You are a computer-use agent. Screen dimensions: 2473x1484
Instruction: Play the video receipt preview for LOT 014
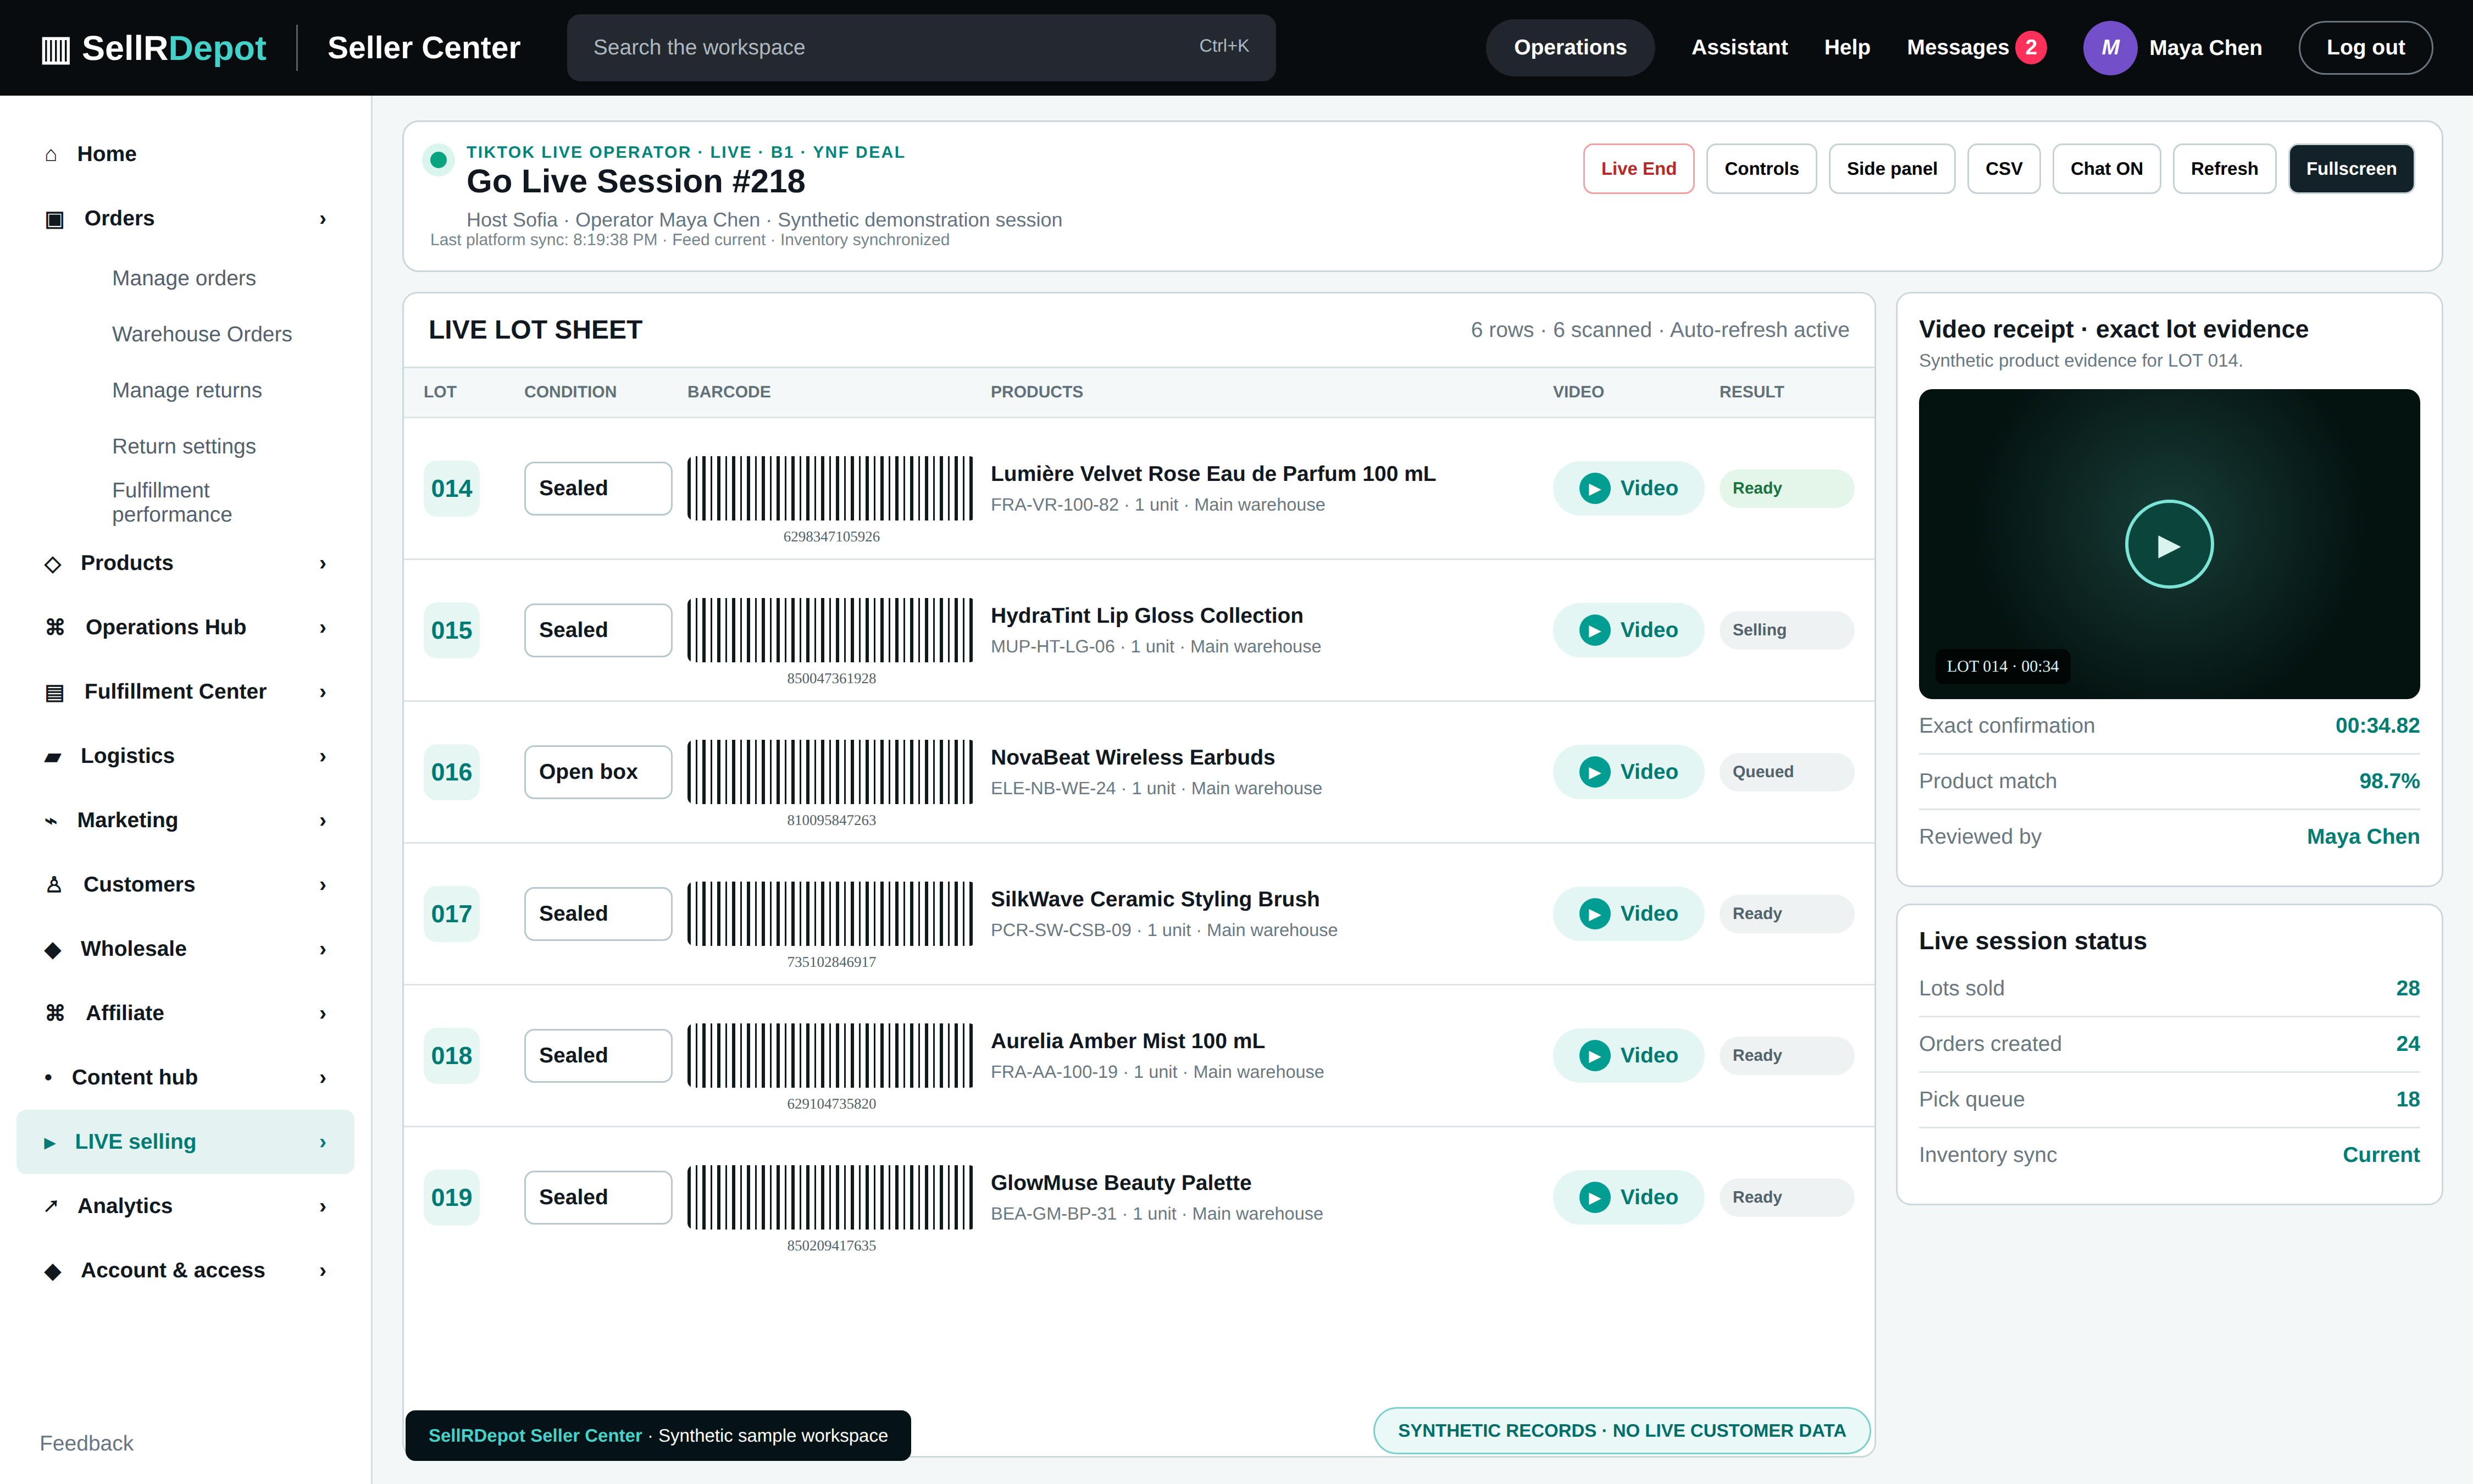pos(2168,544)
